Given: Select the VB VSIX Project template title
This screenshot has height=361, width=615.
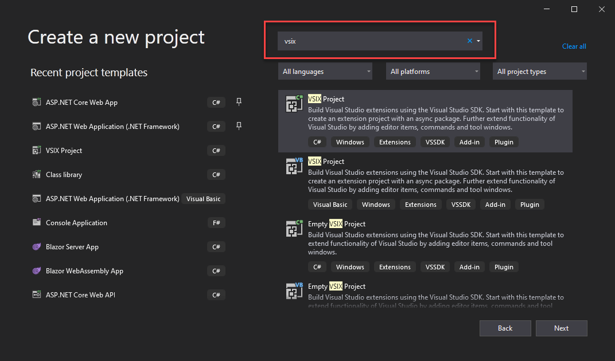Looking at the screenshot, I should [x=326, y=161].
